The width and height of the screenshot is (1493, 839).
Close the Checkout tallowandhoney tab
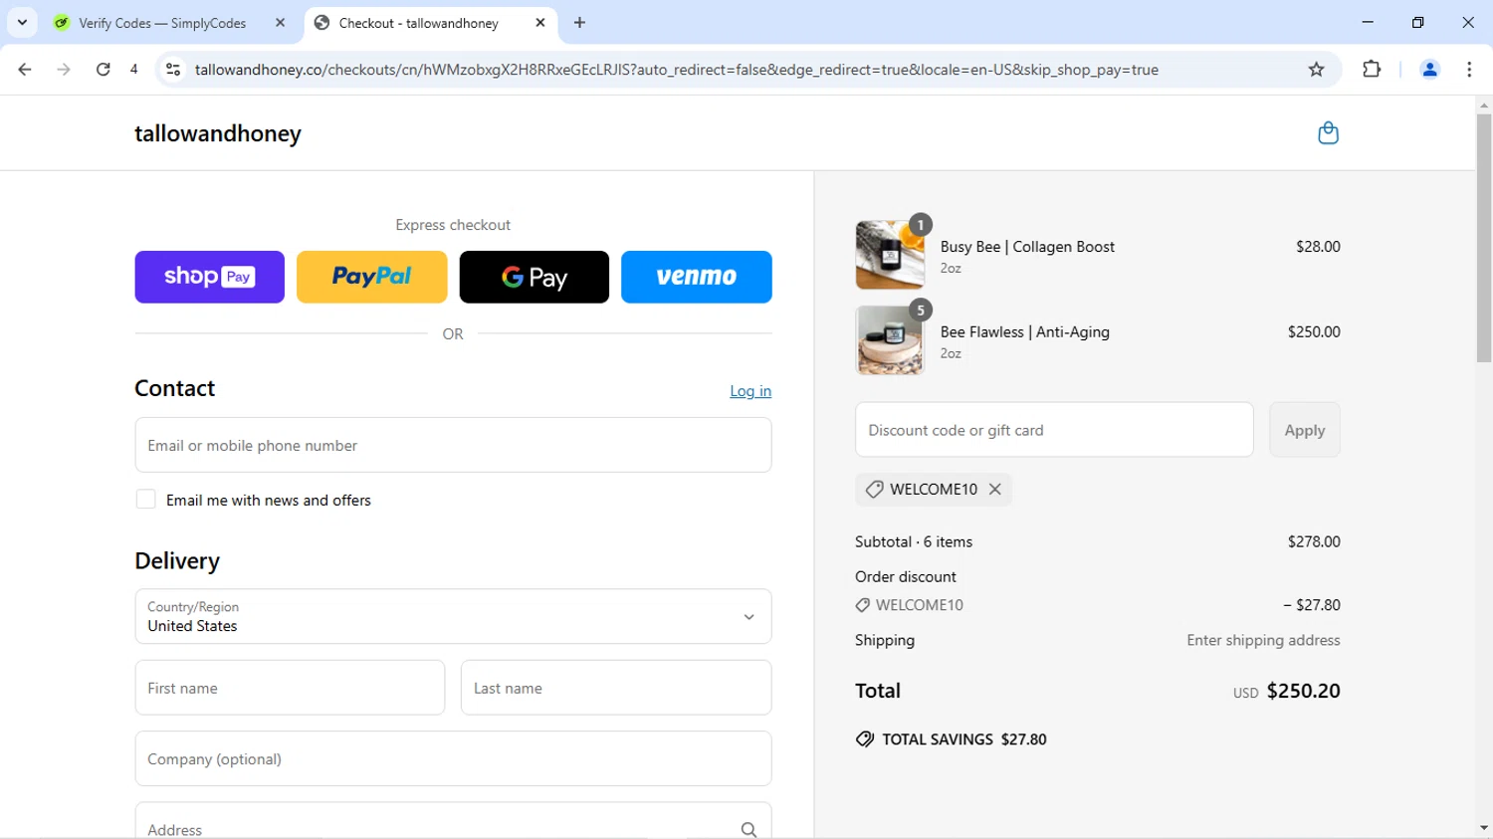point(540,22)
